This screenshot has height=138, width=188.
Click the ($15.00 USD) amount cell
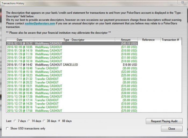129,86
